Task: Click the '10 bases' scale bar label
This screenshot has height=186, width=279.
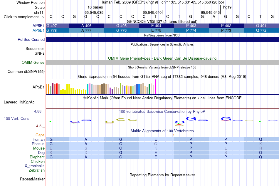Action: pyautogui.click(x=95, y=7)
